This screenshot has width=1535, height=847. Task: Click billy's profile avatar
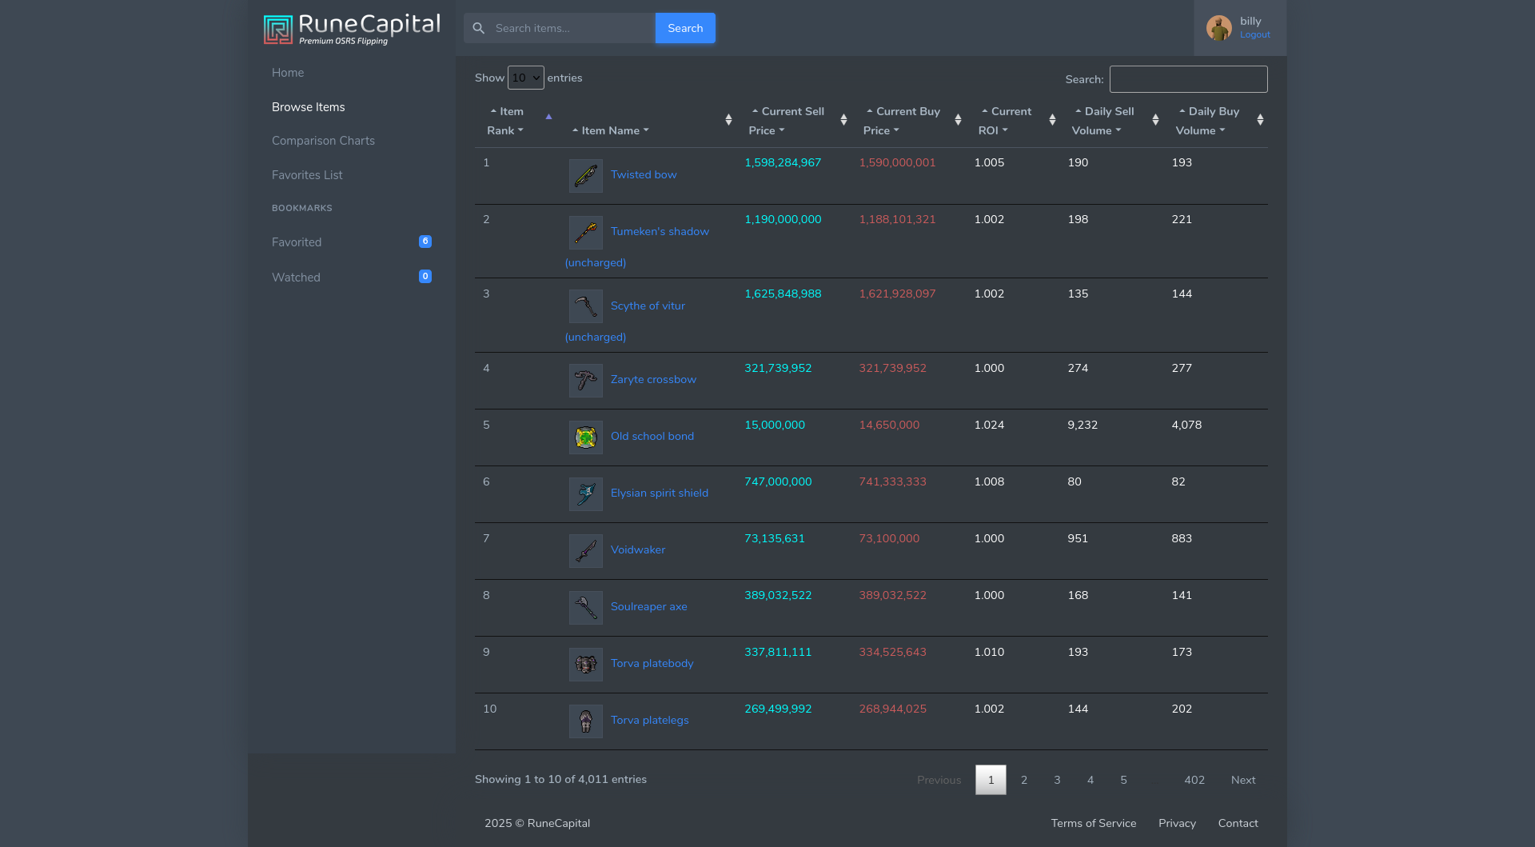click(1218, 28)
